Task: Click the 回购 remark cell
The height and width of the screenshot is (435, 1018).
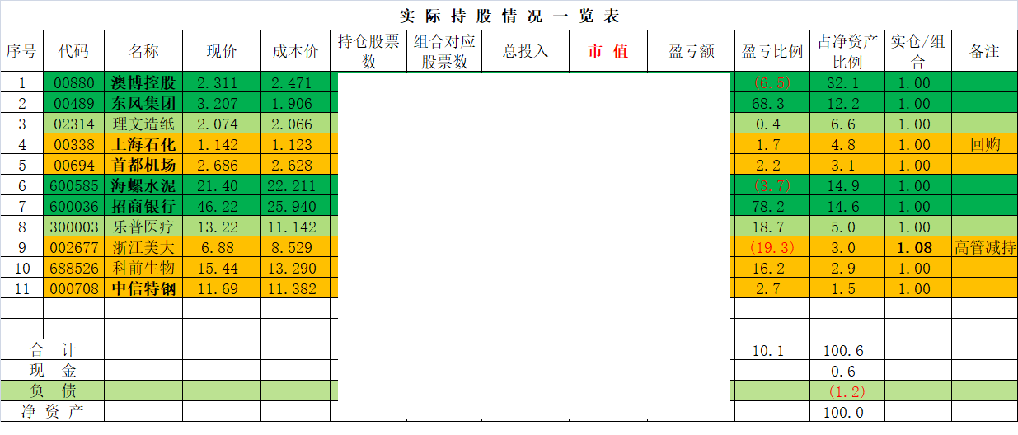Action: tap(985, 145)
